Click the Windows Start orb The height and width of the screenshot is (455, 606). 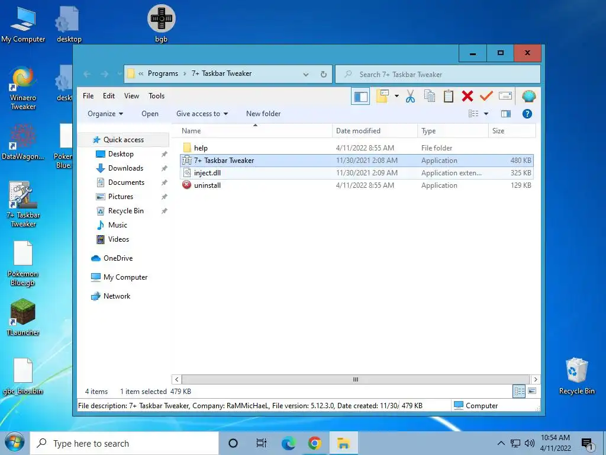pos(14,443)
